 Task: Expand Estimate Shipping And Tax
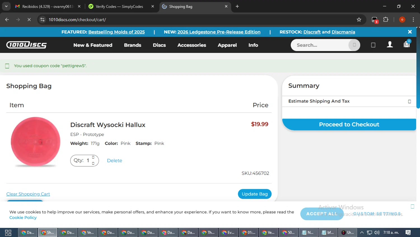pos(349,101)
